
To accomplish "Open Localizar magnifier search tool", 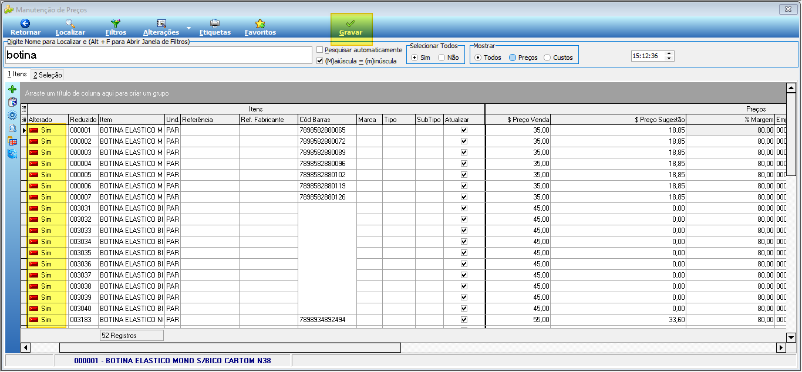I will (70, 23).
